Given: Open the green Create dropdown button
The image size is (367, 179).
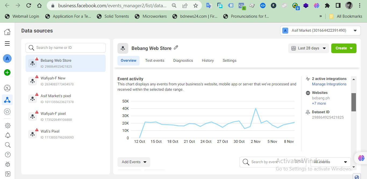Looking at the screenshot, I should 344,48.
